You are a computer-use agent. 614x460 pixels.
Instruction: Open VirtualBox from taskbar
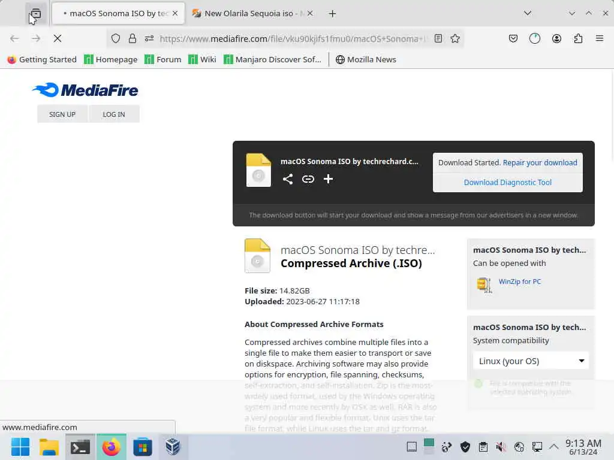tap(173, 447)
